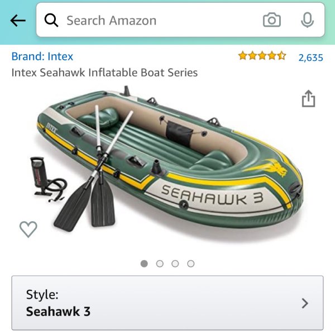Jump to the fourth image dot
335x335 pixels.
point(191,264)
